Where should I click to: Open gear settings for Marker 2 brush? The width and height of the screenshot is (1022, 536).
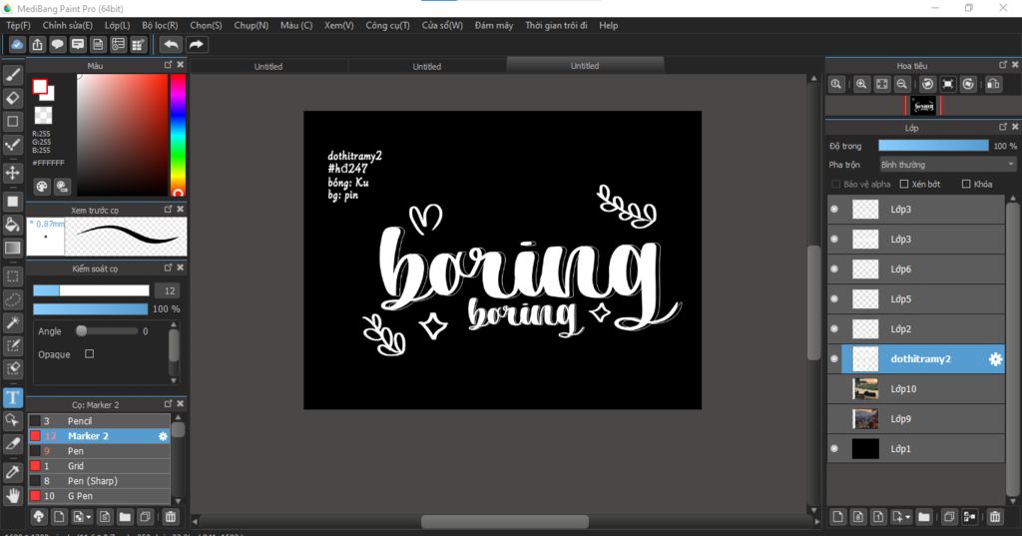coord(163,436)
